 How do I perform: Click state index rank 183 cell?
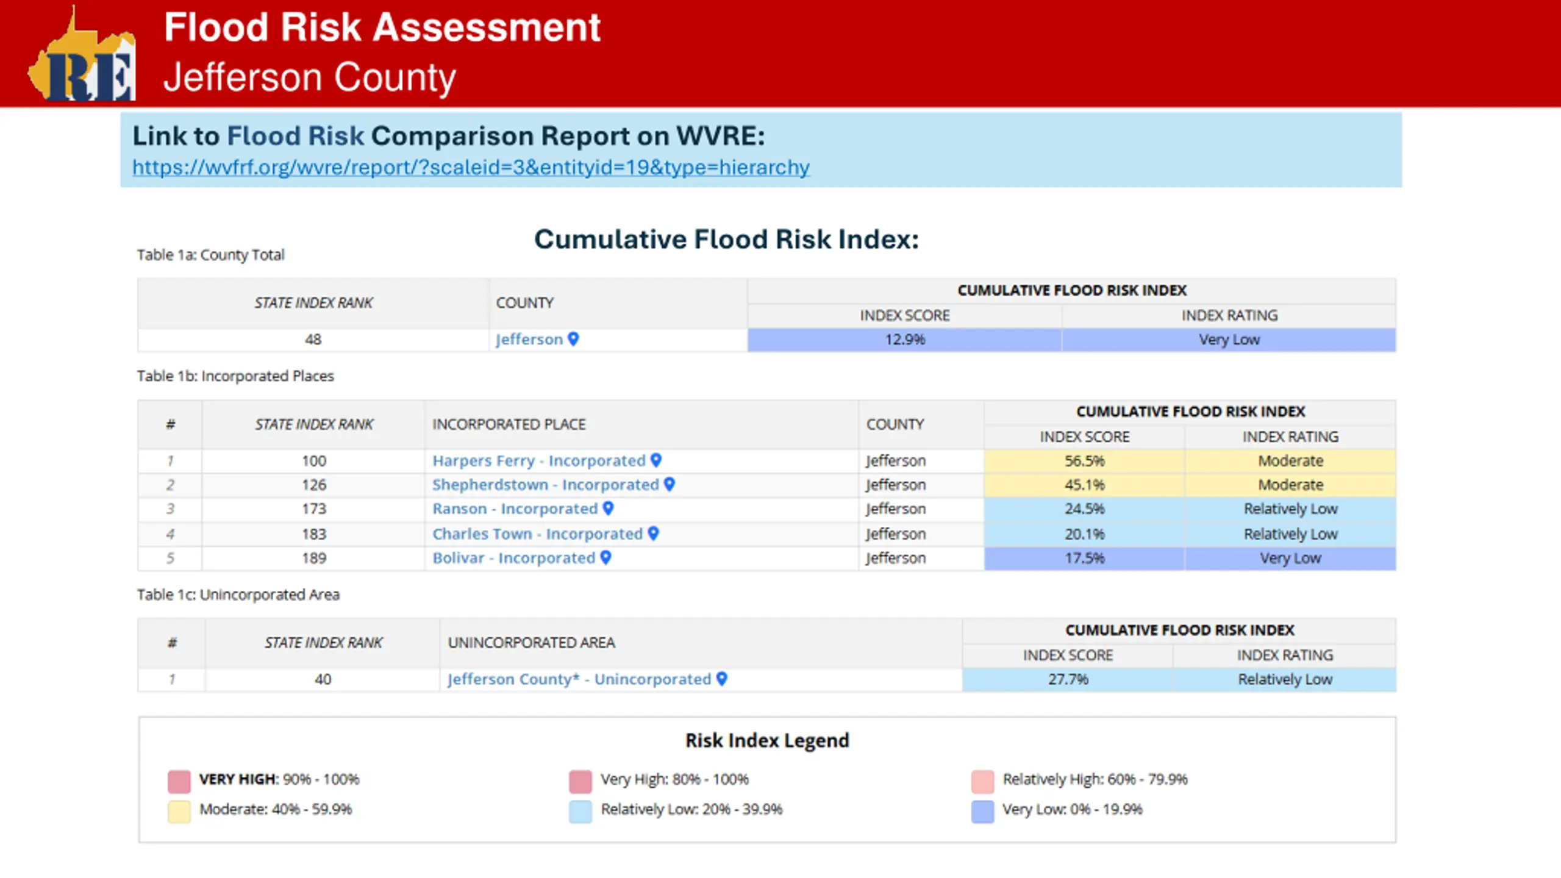pos(313,534)
